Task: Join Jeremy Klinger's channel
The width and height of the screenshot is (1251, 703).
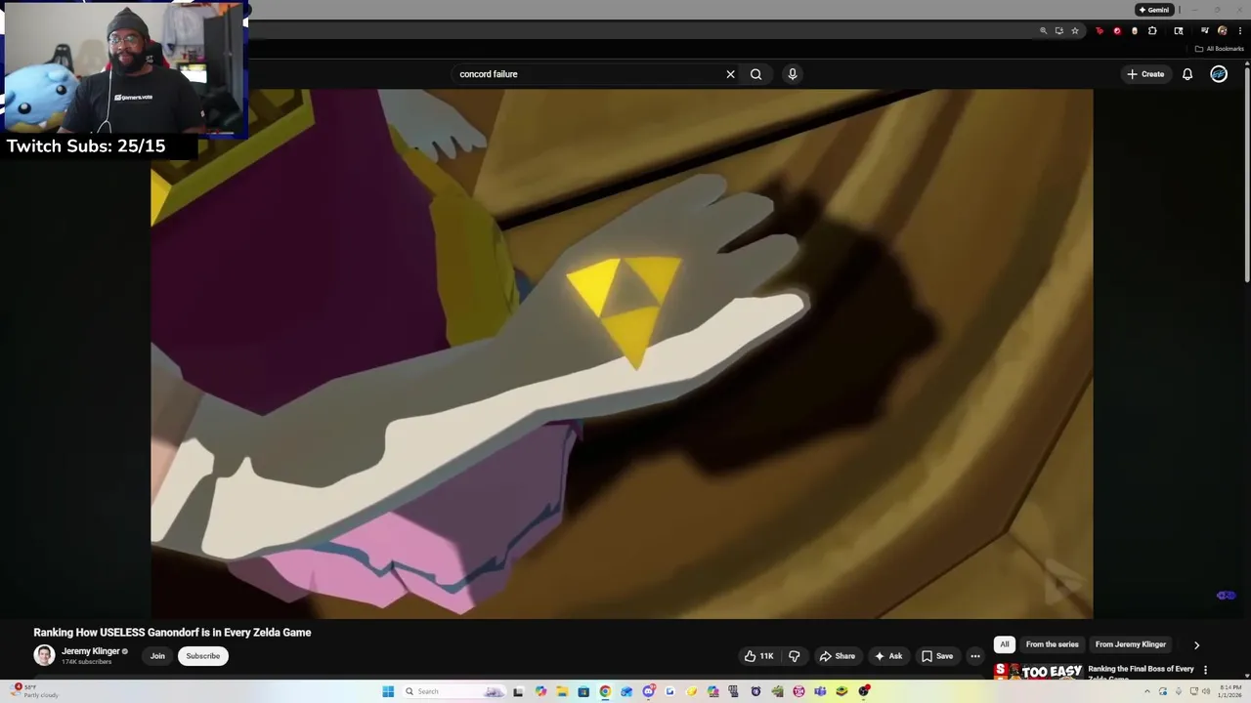Action: (x=157, y=656)
